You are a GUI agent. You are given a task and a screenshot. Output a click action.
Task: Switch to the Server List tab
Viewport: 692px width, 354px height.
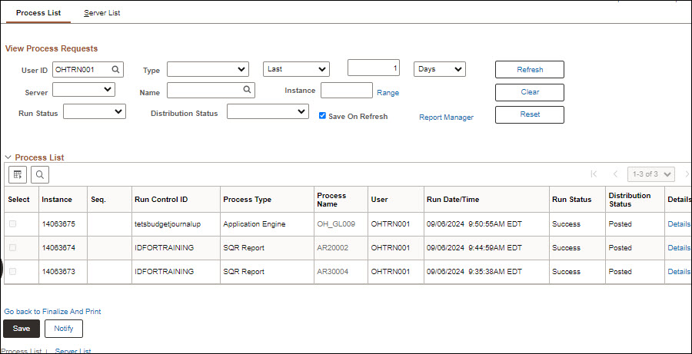pos(101,13)
